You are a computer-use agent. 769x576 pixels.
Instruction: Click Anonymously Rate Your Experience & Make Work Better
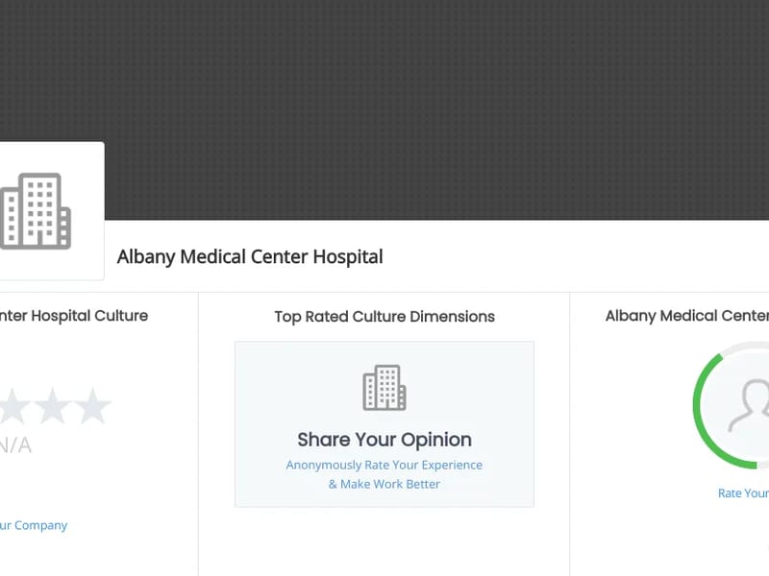384,474
